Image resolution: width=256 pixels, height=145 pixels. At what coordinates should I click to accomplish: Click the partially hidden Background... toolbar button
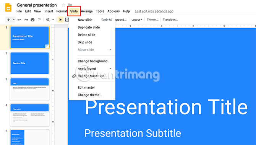pos(121,20)
